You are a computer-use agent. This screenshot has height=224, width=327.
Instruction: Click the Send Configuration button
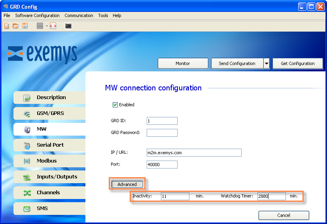[x=237, y=63]
